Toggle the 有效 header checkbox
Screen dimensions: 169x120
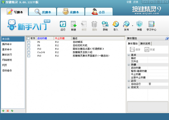point(28,38)
